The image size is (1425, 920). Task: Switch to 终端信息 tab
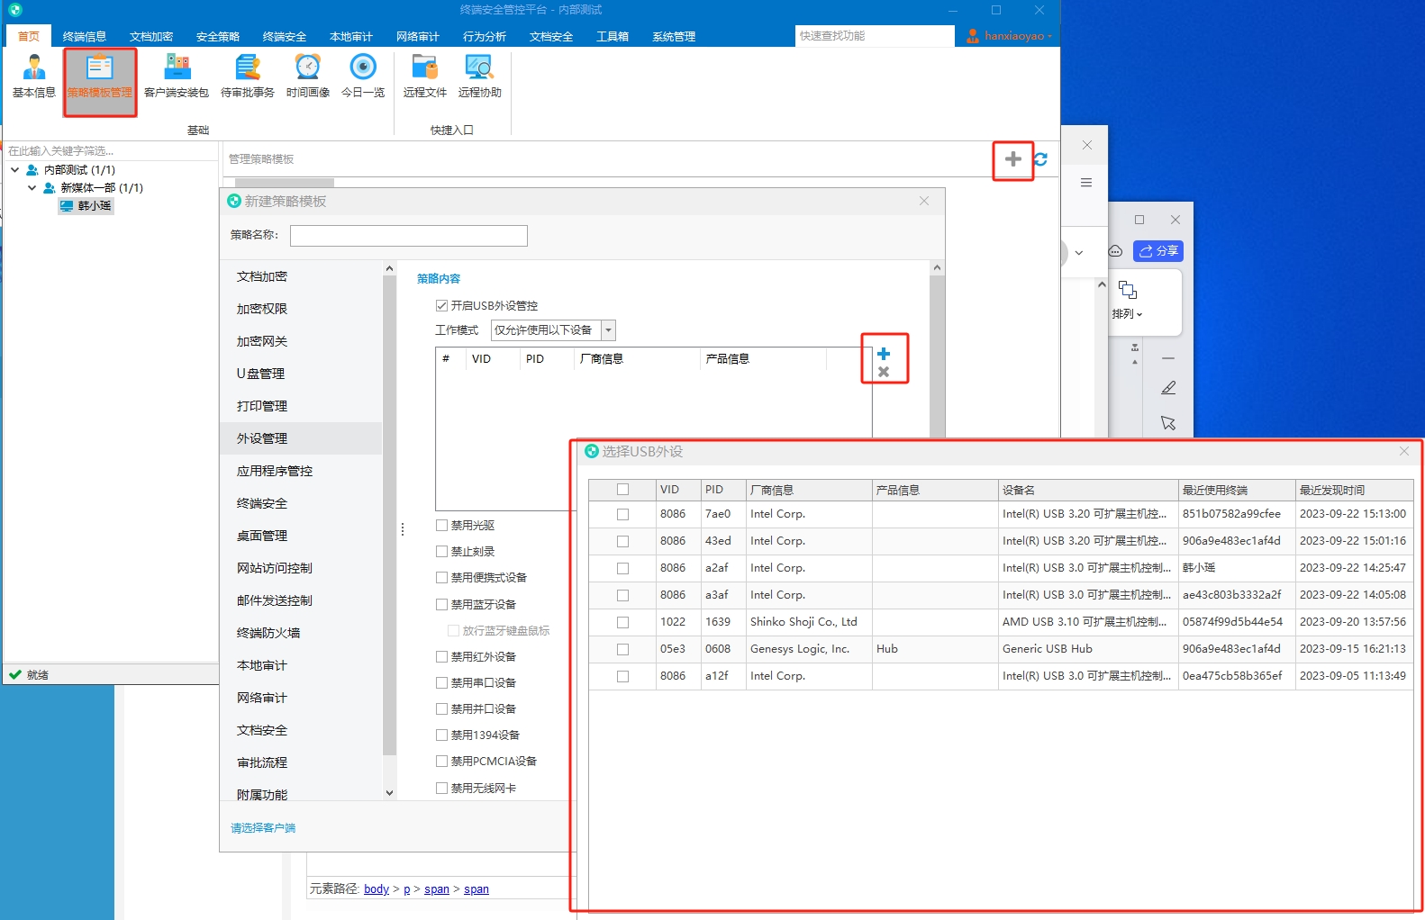coord(85,37)
